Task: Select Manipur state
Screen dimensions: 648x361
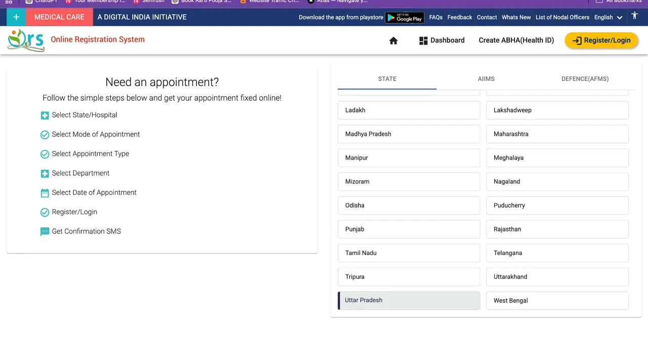Action: tap(409, 158)
